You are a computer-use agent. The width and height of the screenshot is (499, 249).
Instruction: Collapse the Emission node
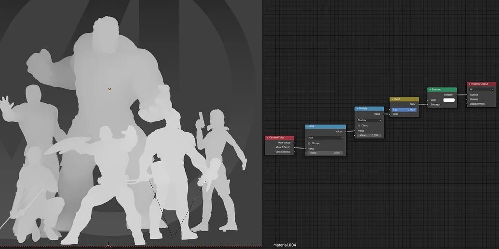tap(430, 89)
